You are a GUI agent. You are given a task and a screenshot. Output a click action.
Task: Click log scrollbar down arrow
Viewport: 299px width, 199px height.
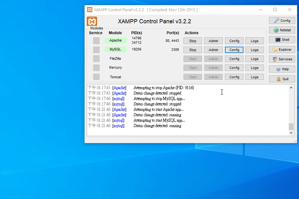[x=291, y=133]
